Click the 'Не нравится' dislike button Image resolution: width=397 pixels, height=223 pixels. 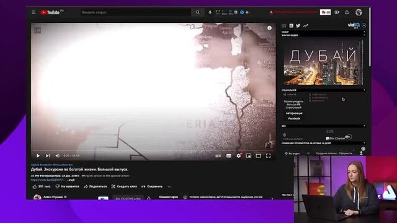click(x=67, y=186)
